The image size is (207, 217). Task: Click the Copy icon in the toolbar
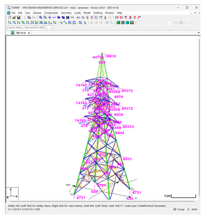pos(29,17)
